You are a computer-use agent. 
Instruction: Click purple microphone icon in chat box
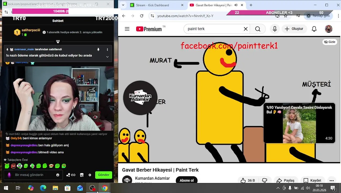[9, 175]
